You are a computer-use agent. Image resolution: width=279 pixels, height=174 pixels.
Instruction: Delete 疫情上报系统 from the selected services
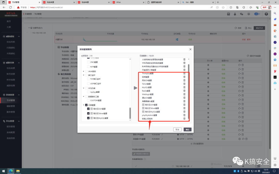[184, 119]
